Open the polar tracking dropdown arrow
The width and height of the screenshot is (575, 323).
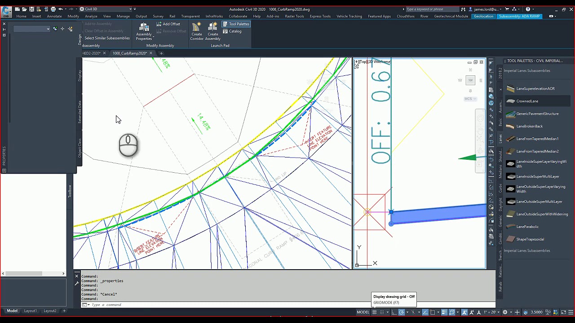click(x=407, y=312)
